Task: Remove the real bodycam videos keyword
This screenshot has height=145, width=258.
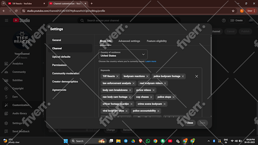Action: tap(165, 83)
